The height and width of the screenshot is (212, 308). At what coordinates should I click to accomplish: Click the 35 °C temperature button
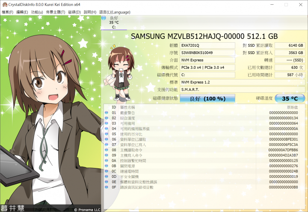pyautogui.click(x=290, y=99)
